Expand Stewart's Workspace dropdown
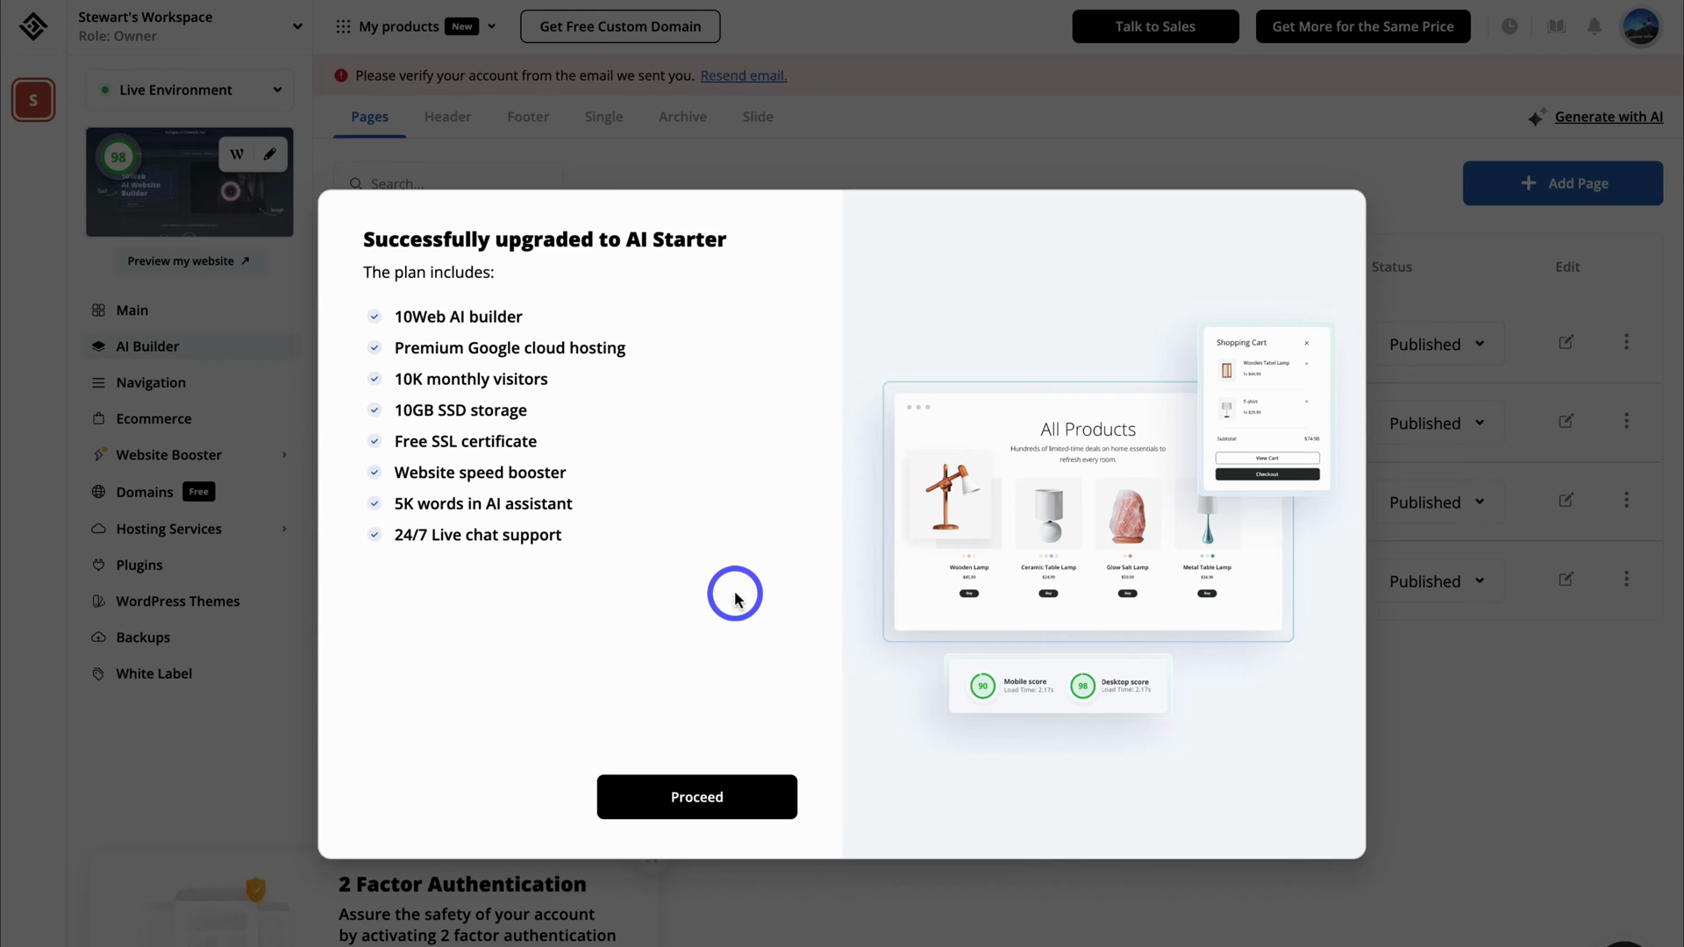The image size is (1684, 947). pos(297,26)
